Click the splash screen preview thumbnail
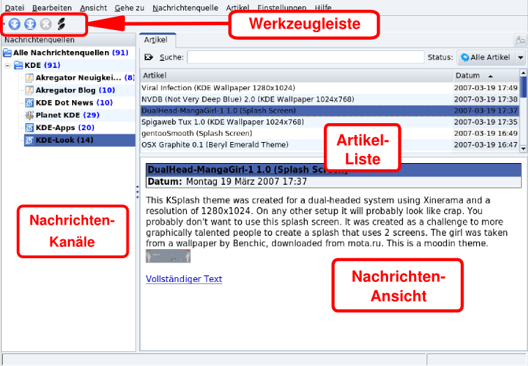 (x=168, y=256)
